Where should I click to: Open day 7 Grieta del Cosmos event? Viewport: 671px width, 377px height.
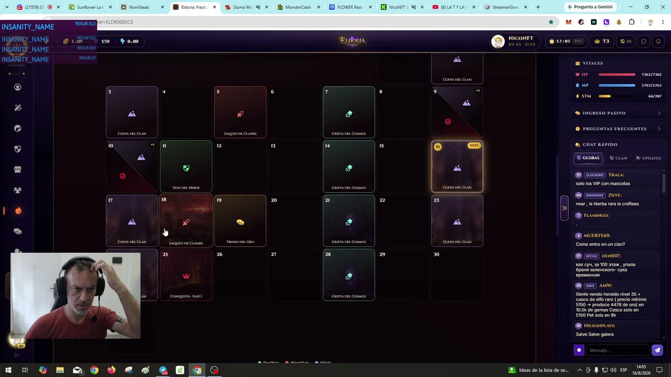(349, 112)
